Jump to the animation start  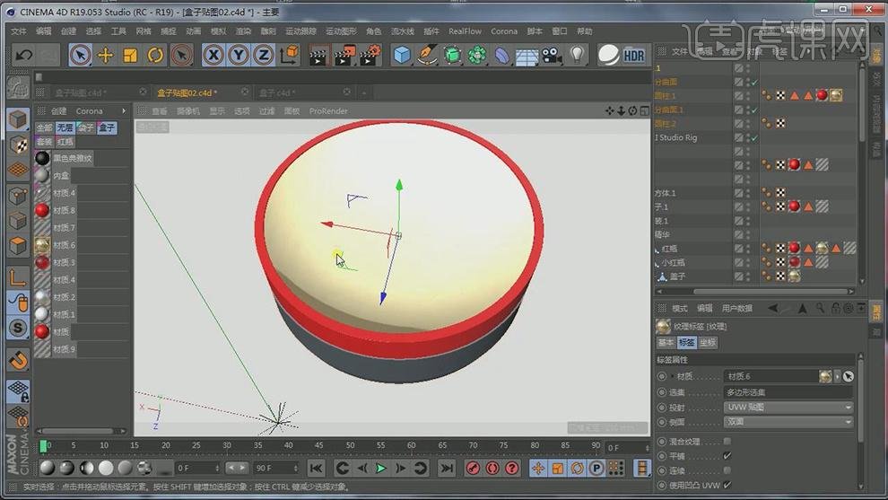[x=316, y=469]
